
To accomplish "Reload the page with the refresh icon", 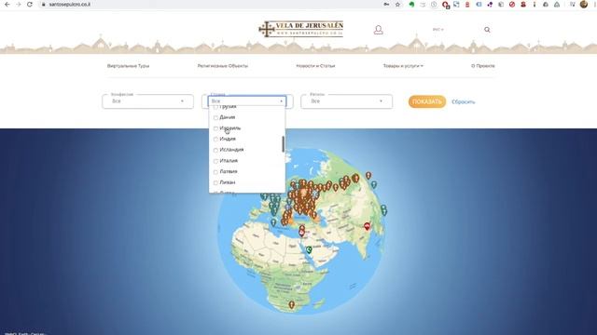I will tap(30, 4).
